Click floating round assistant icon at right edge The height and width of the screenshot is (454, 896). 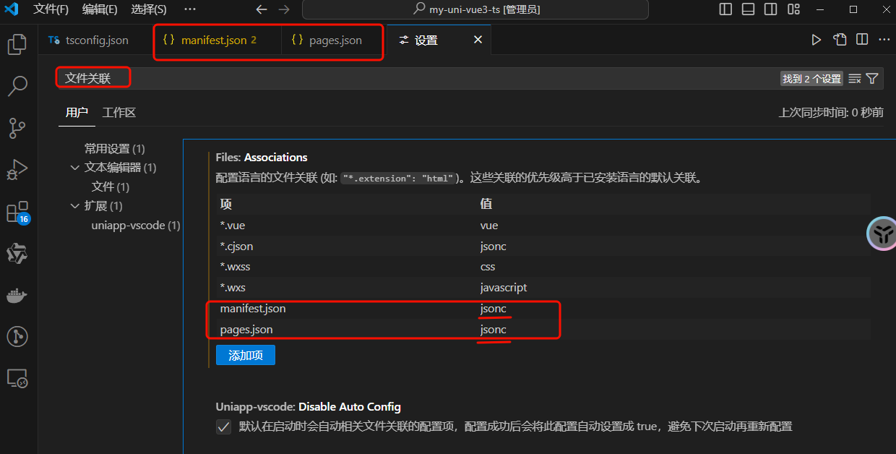(882, 234)
